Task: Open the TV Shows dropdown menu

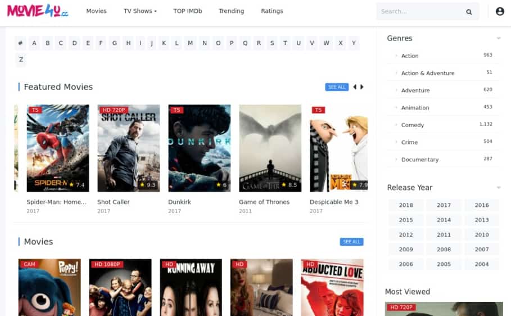Action: (x=140, y=11)
